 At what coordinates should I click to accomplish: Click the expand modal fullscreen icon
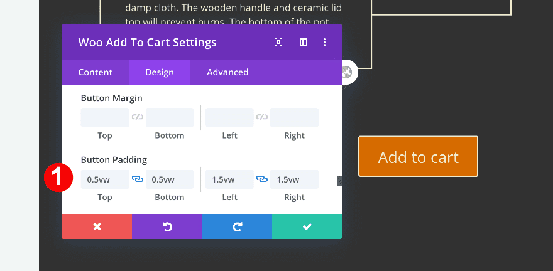pyautogui.click(x=278, y=43)
